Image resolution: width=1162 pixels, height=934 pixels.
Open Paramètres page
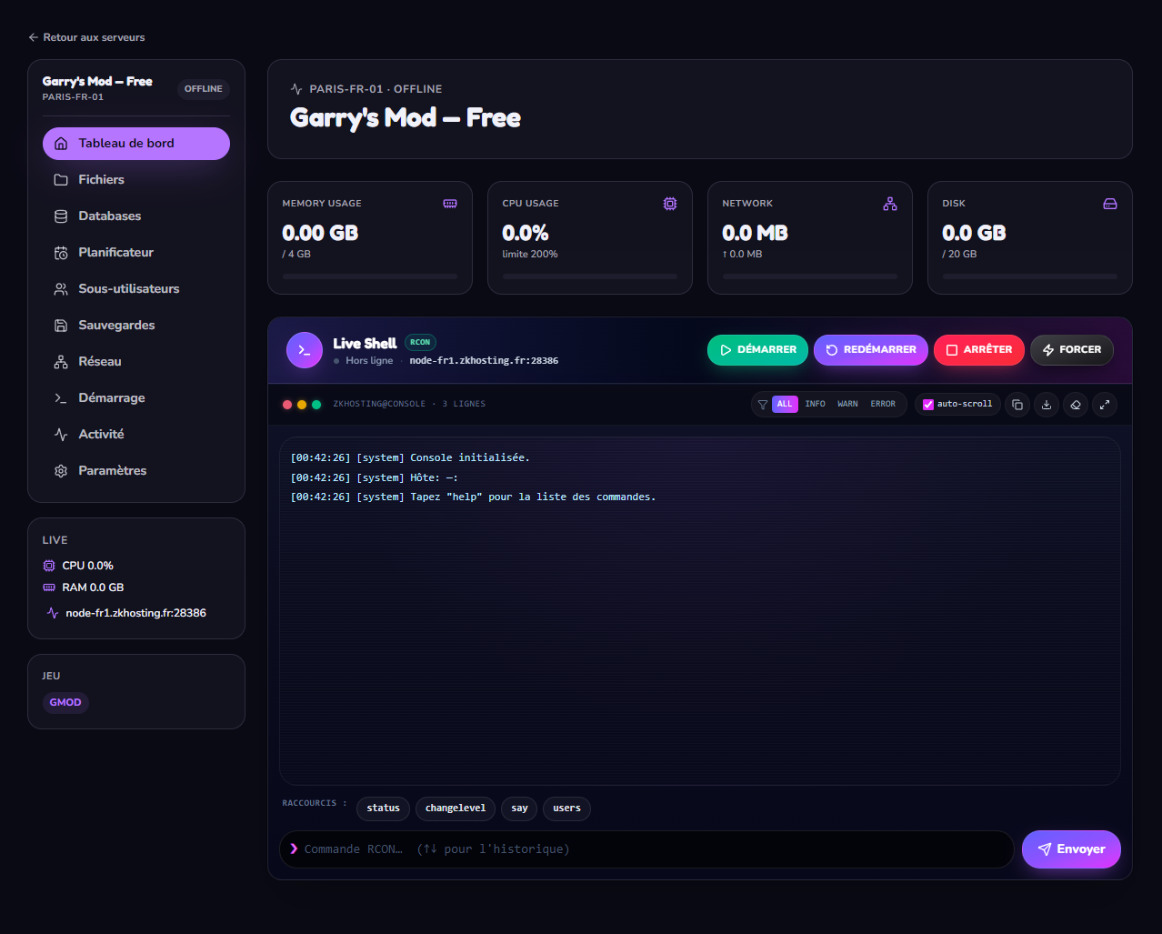click(x=136, y=471)
